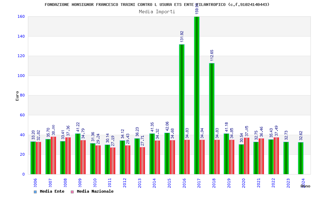This screenshot has width=314, height=209.
Task: Click the 2023 year axis label
Action: (288, 183)
